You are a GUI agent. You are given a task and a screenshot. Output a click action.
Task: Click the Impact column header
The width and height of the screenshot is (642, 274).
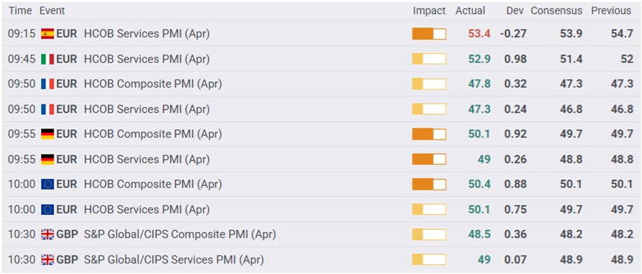[429, 10]
